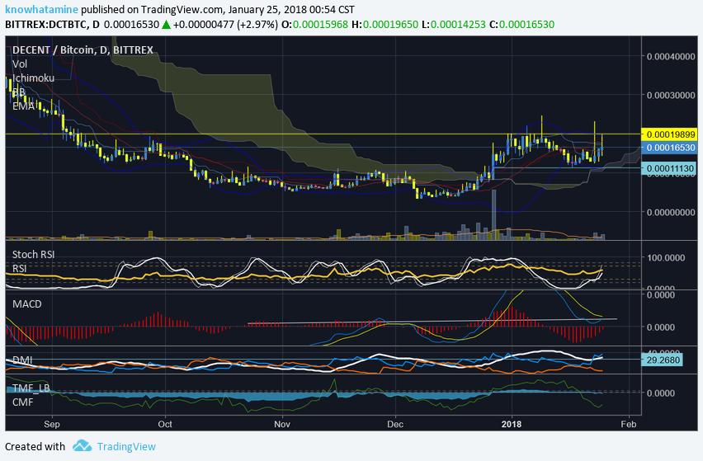
Task: Select the BITTREX:DCTBTC, D symbol text
Action: [x=53, y=25]
